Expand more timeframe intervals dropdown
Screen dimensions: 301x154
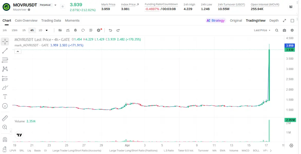pos(47,30)
